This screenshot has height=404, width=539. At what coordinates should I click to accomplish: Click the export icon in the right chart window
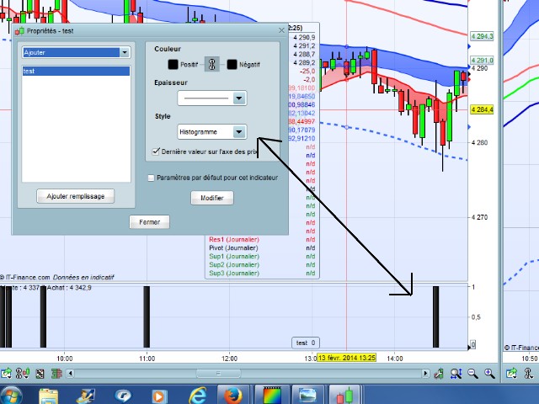(x=511, y=373)
